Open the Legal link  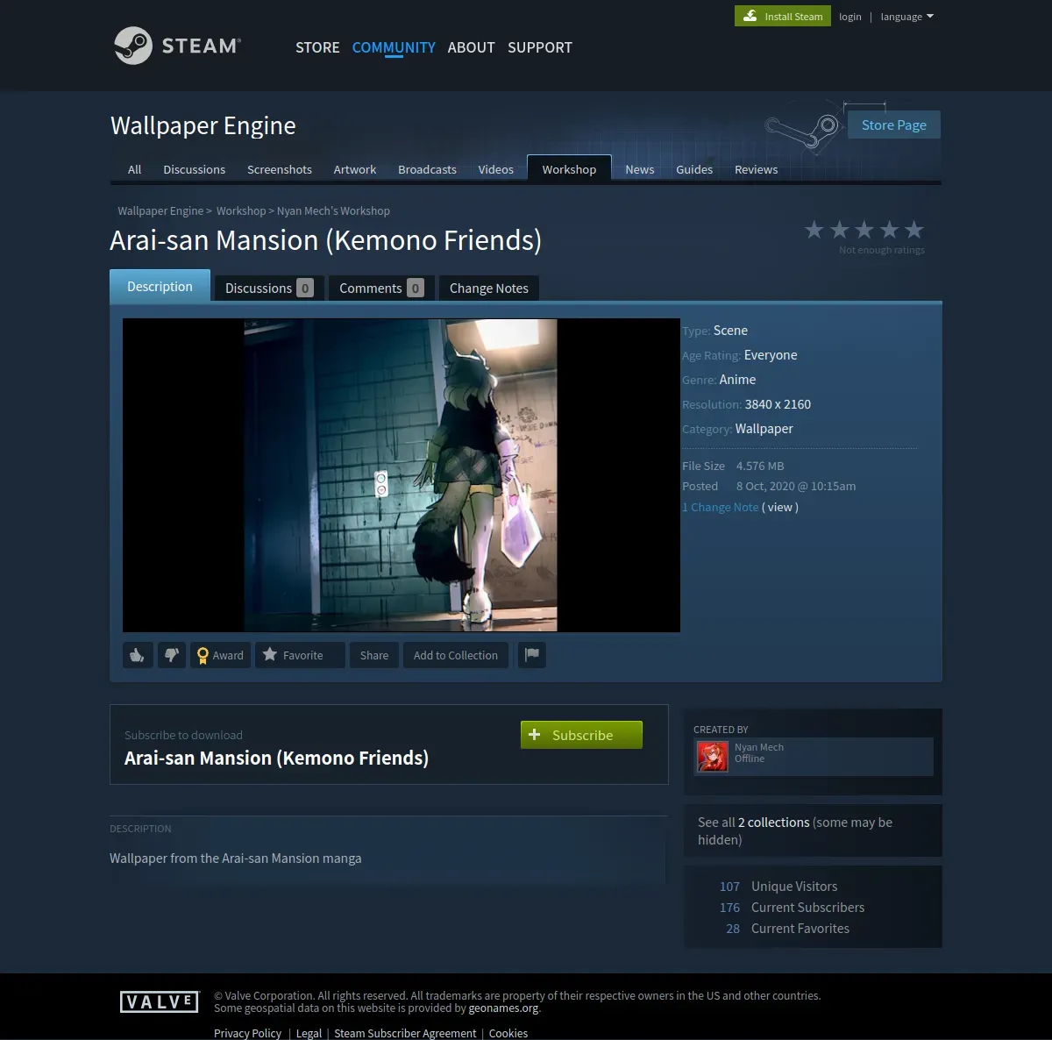309,1033
